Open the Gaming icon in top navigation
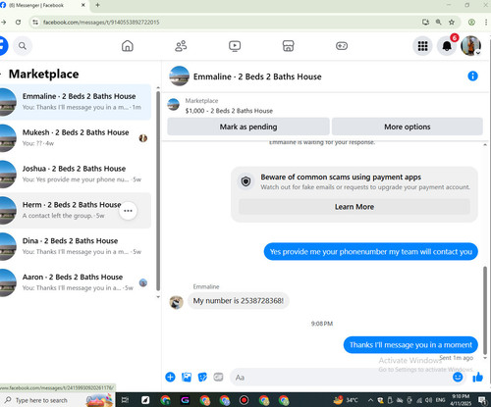 pos(342,46)
